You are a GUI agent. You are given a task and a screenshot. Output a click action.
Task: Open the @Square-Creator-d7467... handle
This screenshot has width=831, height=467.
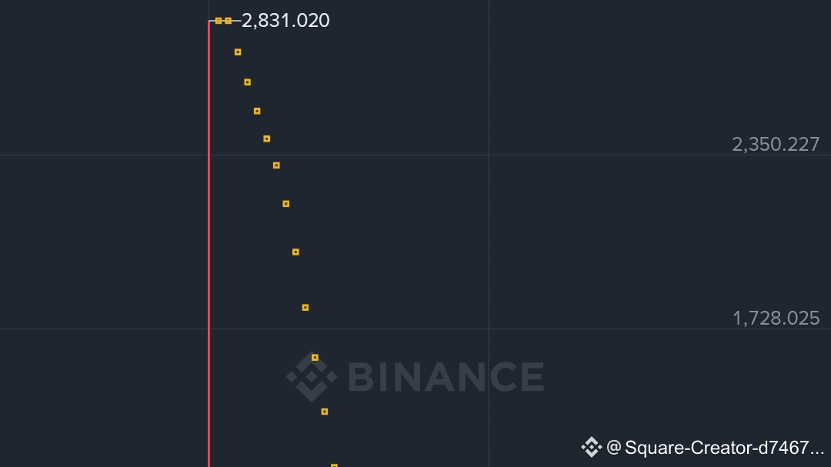click(715, 448)
